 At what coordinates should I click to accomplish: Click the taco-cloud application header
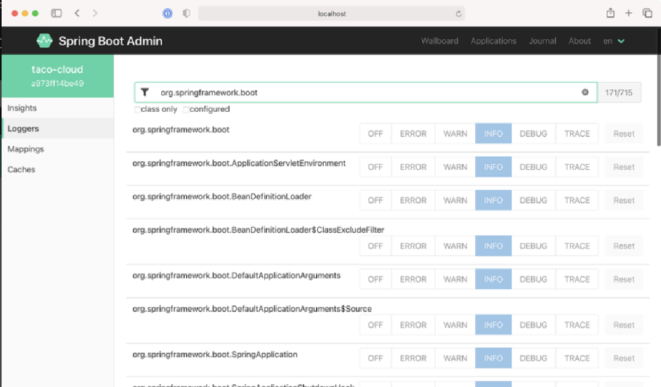click(x=57, y=76)
